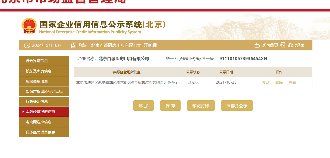The width and height of the screenshot is (330, 158).
Task: Click the company name 北京百诚厨房用具有限公司 heading
Action: [x=124, y=58]
